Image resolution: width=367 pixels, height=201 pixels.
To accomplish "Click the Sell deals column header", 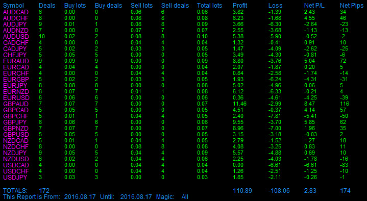I will 175,6.
